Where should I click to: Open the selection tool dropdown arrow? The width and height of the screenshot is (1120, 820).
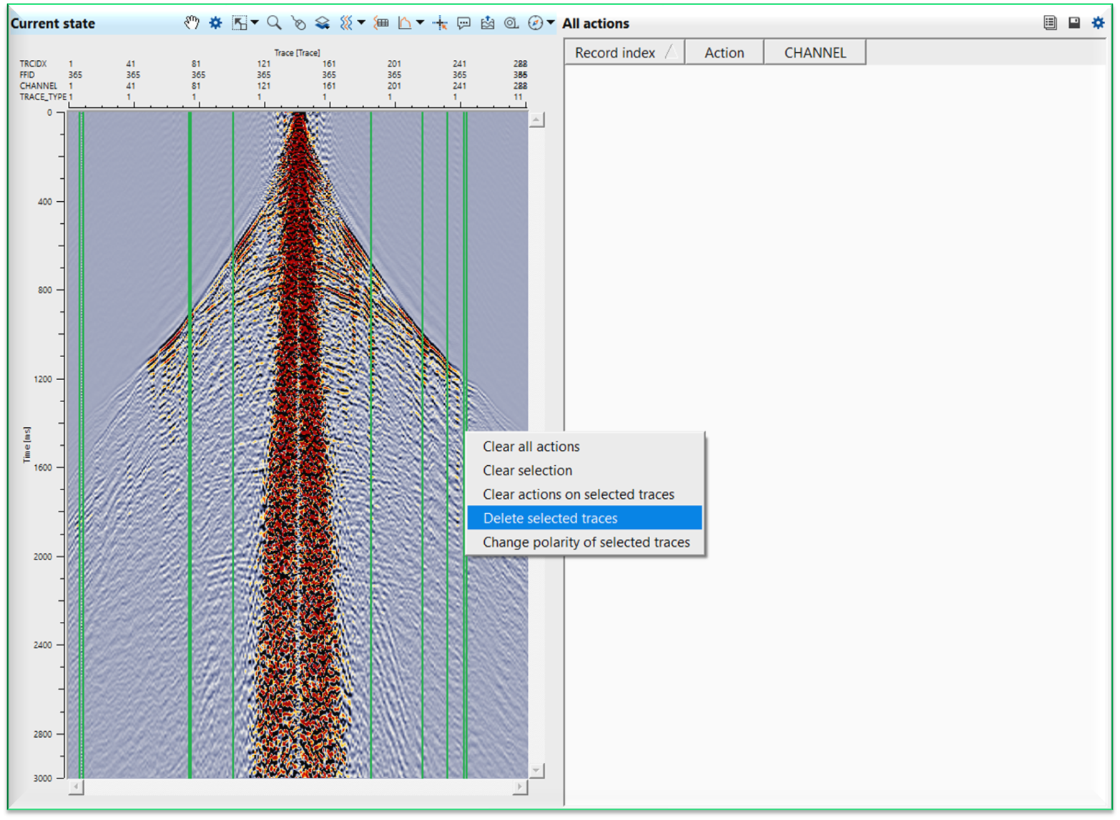(255, 22)
